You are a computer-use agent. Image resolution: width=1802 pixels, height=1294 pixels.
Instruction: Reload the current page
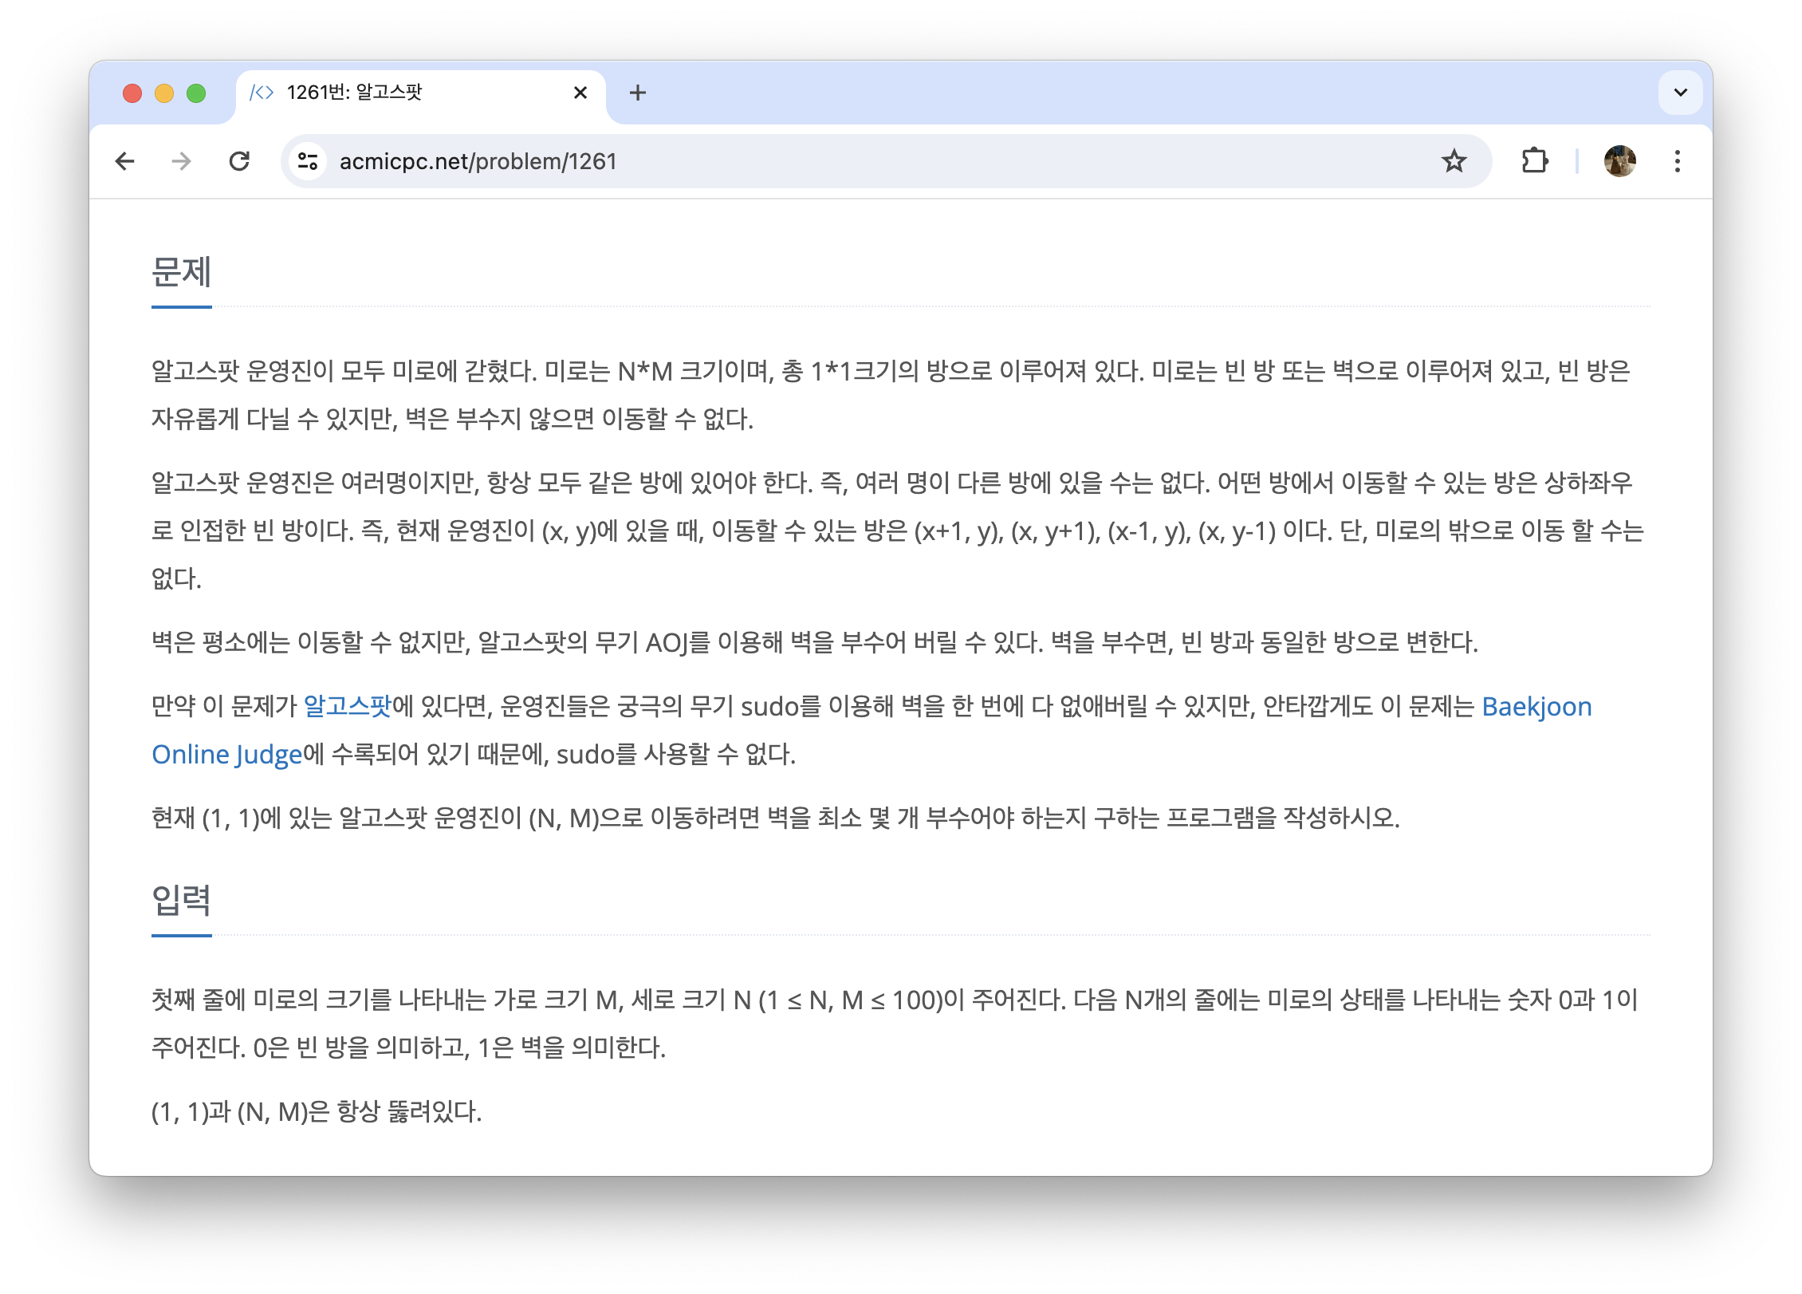pyautogui.click(x=239, y=161)
